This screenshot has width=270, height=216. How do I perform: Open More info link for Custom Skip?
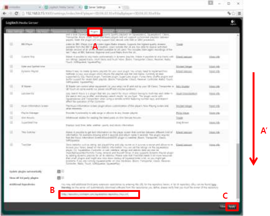click(214, 57)
